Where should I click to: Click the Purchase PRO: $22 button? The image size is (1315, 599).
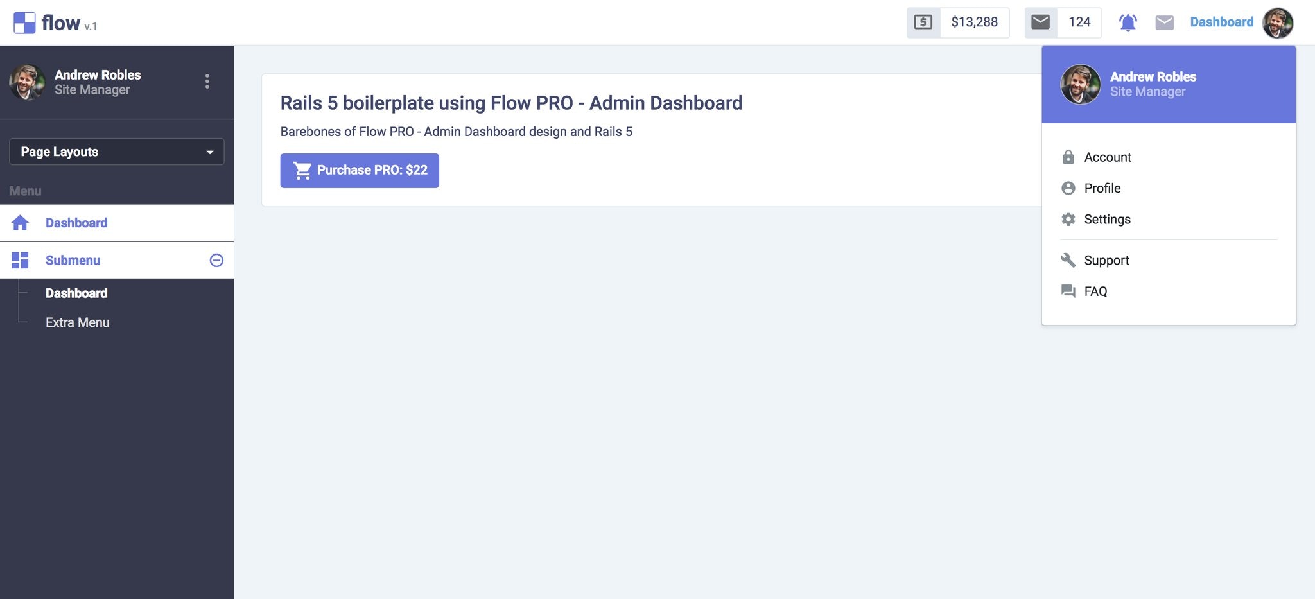(360, 171)
